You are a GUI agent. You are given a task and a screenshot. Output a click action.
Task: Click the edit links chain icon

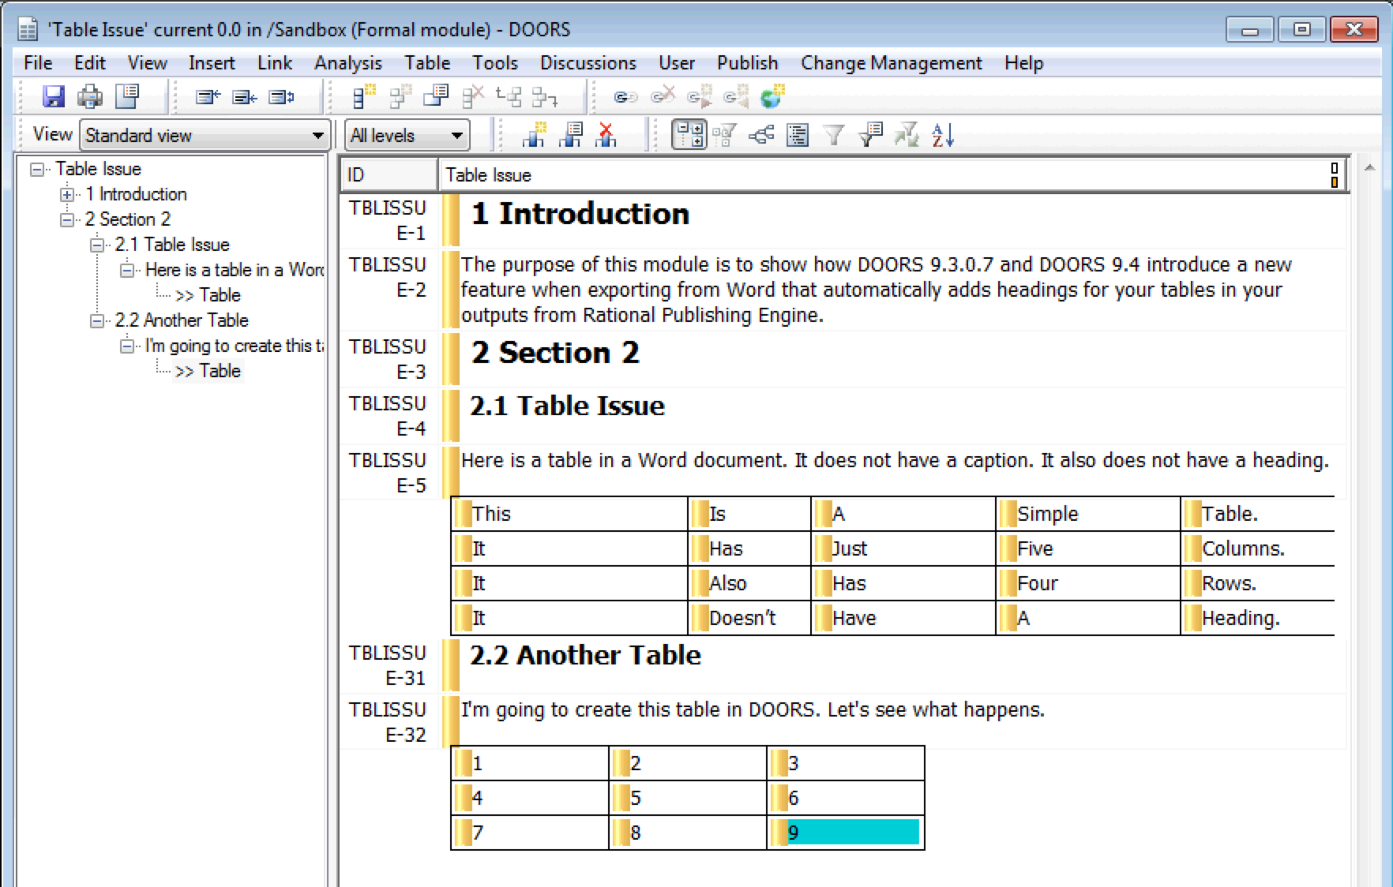625,97
